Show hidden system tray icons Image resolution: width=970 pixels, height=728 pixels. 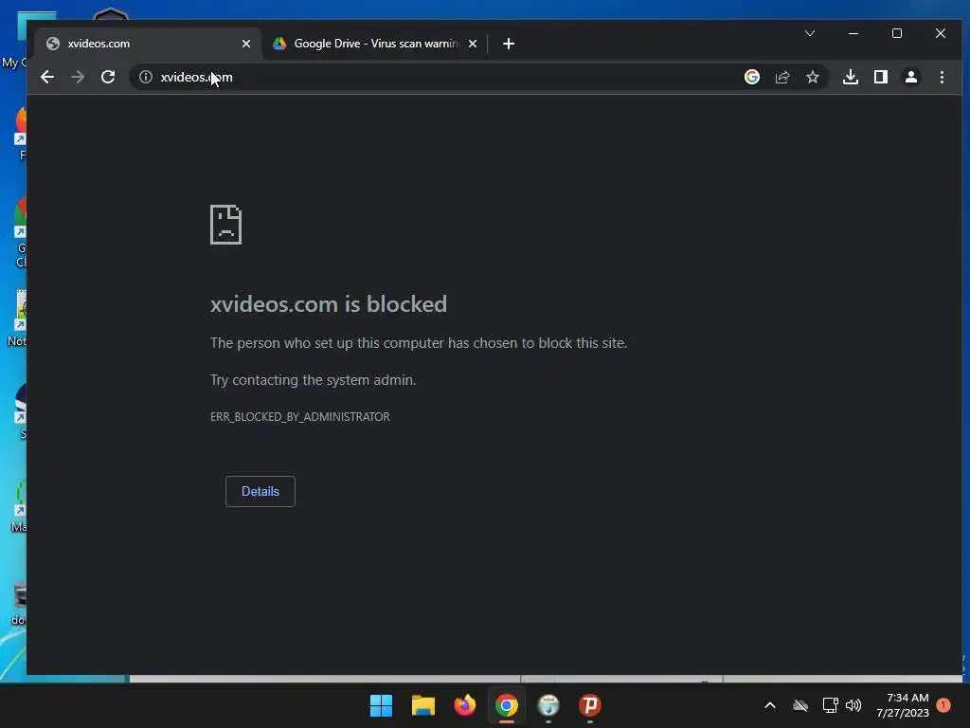click(770, 705)
